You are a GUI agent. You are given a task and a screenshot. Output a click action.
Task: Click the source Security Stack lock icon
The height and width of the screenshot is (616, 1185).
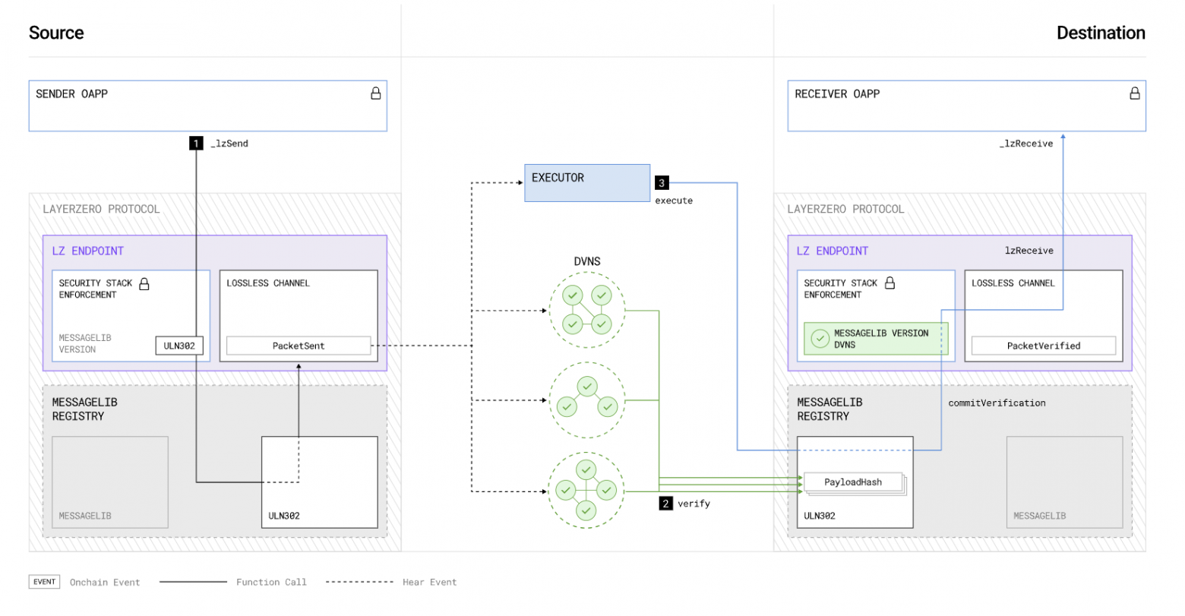pyautogui.click(x=144, y=283)
